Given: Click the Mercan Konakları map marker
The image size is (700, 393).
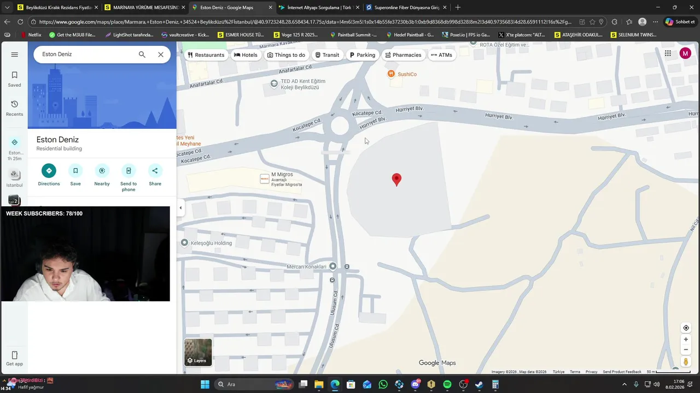Looking at the screenshot, I should pos(332,266).
